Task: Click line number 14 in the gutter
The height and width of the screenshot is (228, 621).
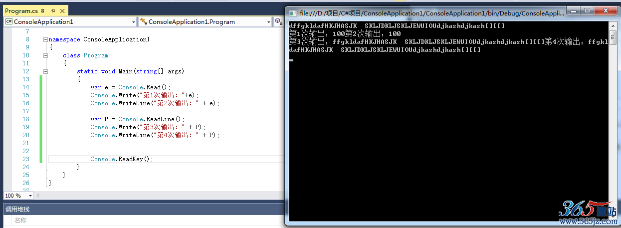Action: (26, 87)
